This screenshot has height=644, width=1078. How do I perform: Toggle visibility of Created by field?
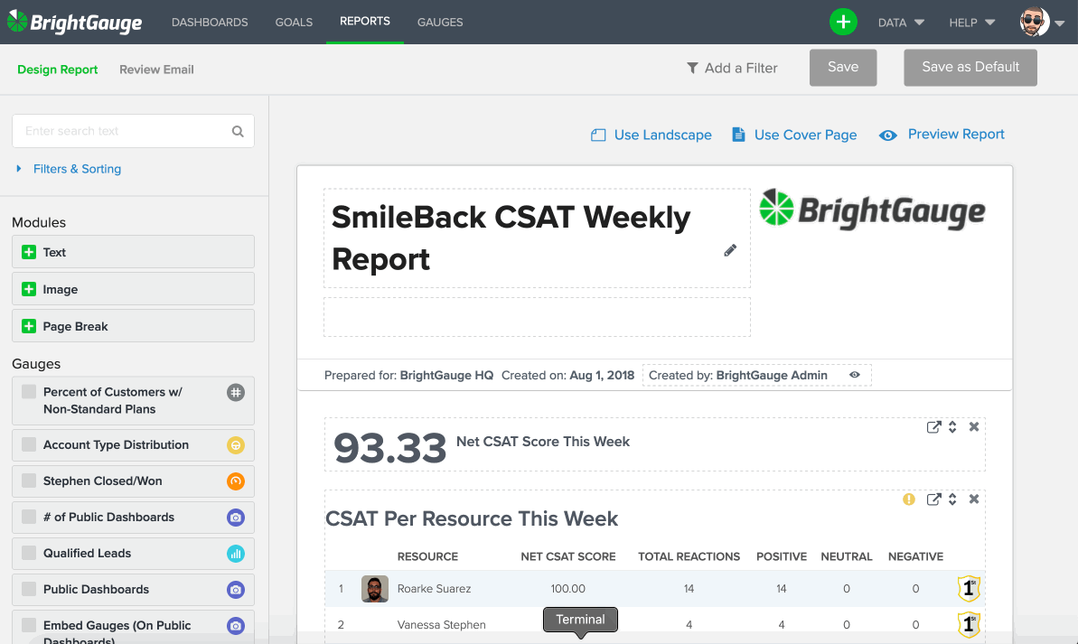coord(855,375)
